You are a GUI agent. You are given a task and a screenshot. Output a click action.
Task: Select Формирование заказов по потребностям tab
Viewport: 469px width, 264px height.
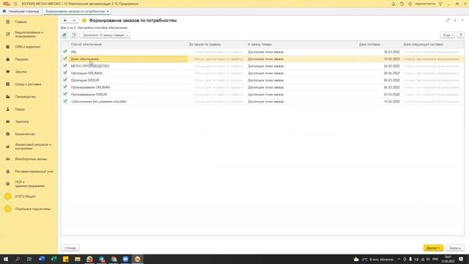[75, 12]
